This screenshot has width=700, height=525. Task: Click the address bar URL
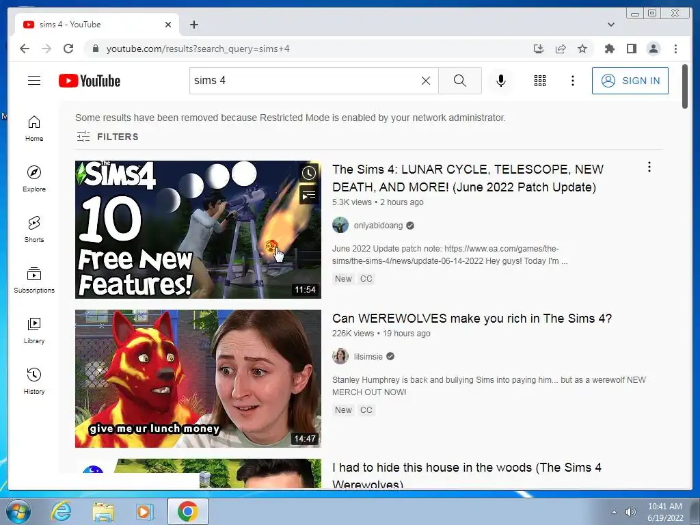pos(198,49)
